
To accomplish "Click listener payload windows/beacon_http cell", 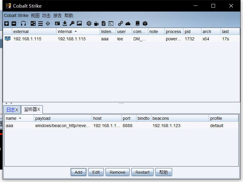I will click(62, 126).
